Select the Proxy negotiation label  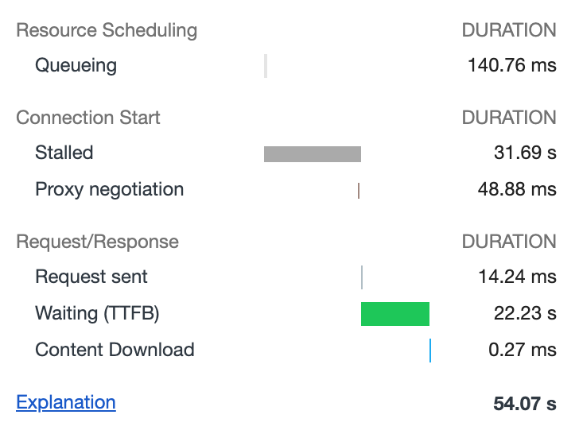click(x=110, y=189)
